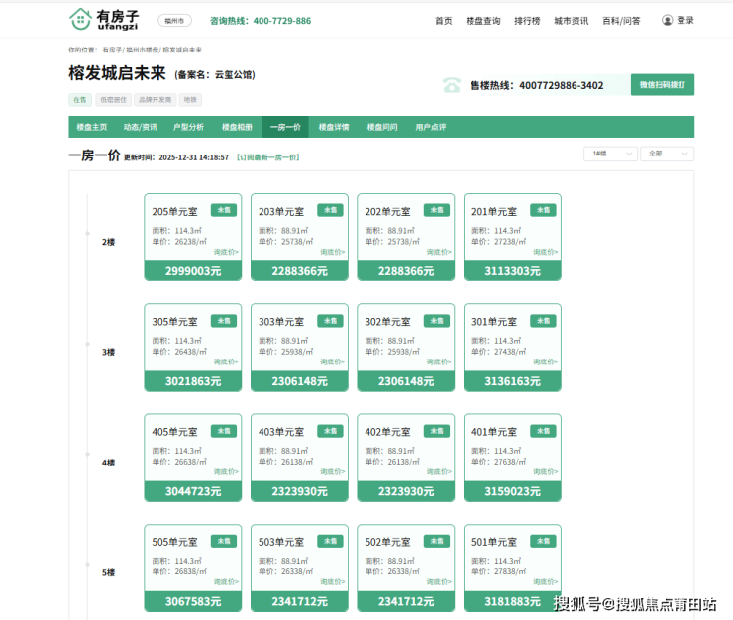The image size is (733, 620).
Task: Open the 福州市 city selector
Action: pos(174,20)
